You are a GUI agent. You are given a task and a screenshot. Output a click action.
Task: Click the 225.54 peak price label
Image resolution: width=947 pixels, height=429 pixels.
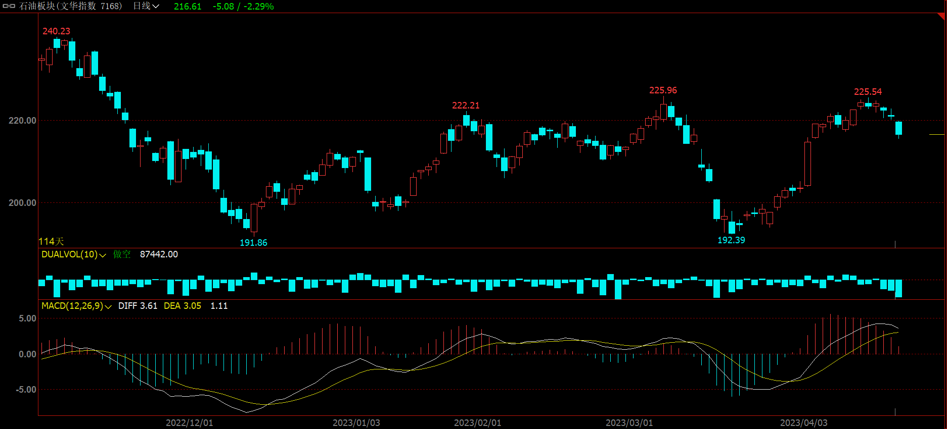click(868, 92)
